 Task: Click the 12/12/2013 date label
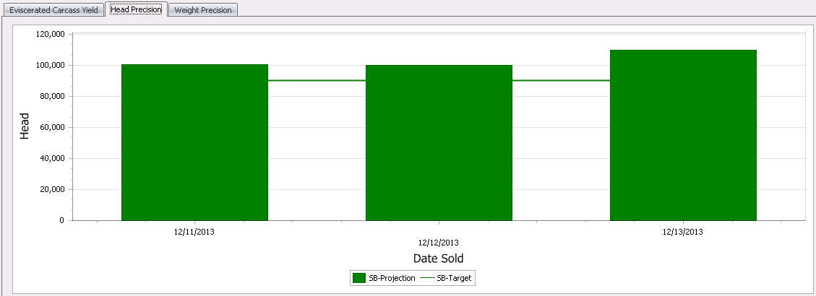pos(439,243)
